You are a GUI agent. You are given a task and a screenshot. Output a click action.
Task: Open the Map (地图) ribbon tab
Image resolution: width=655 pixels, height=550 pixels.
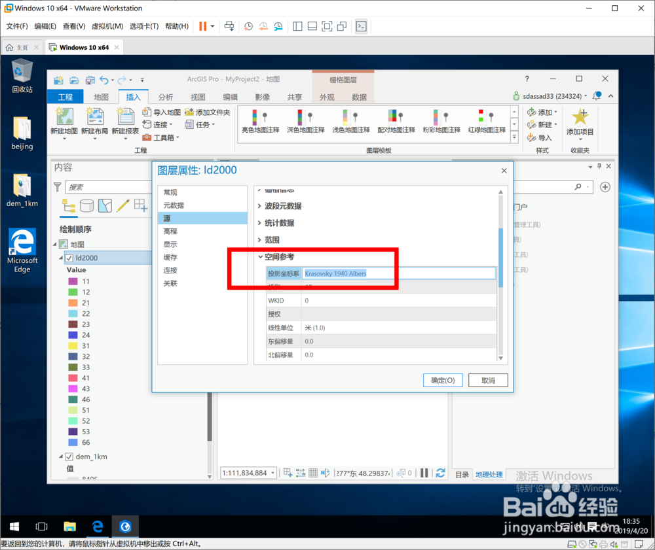click(101, 97)
